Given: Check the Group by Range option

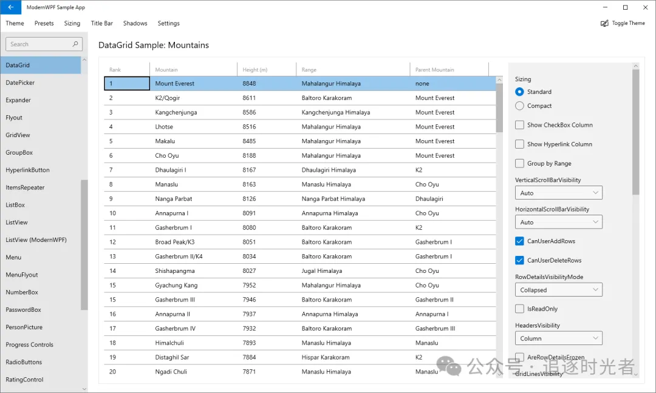Looking at the screenshot, I should (519, 163).
